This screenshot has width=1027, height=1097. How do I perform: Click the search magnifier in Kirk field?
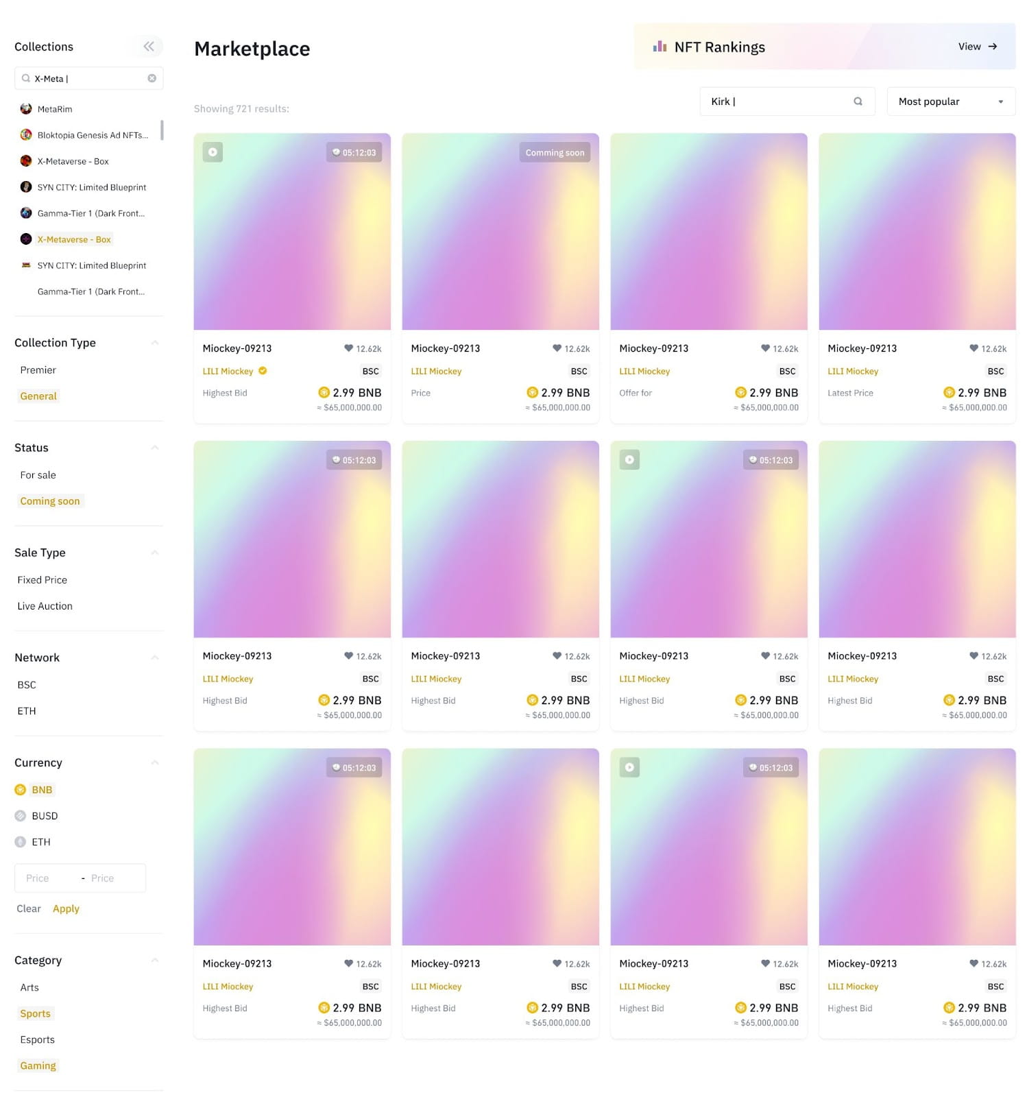coord(858,101)
